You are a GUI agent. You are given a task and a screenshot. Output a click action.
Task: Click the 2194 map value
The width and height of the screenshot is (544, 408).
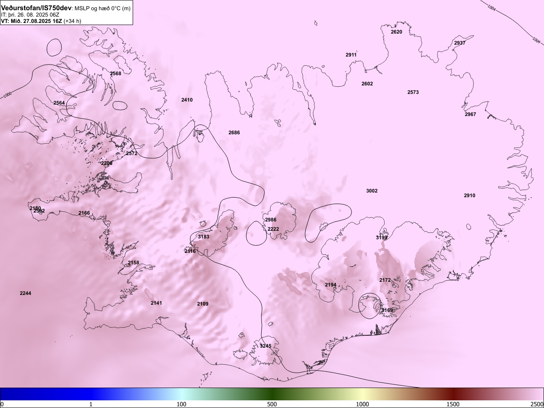(x=331, y=285)
